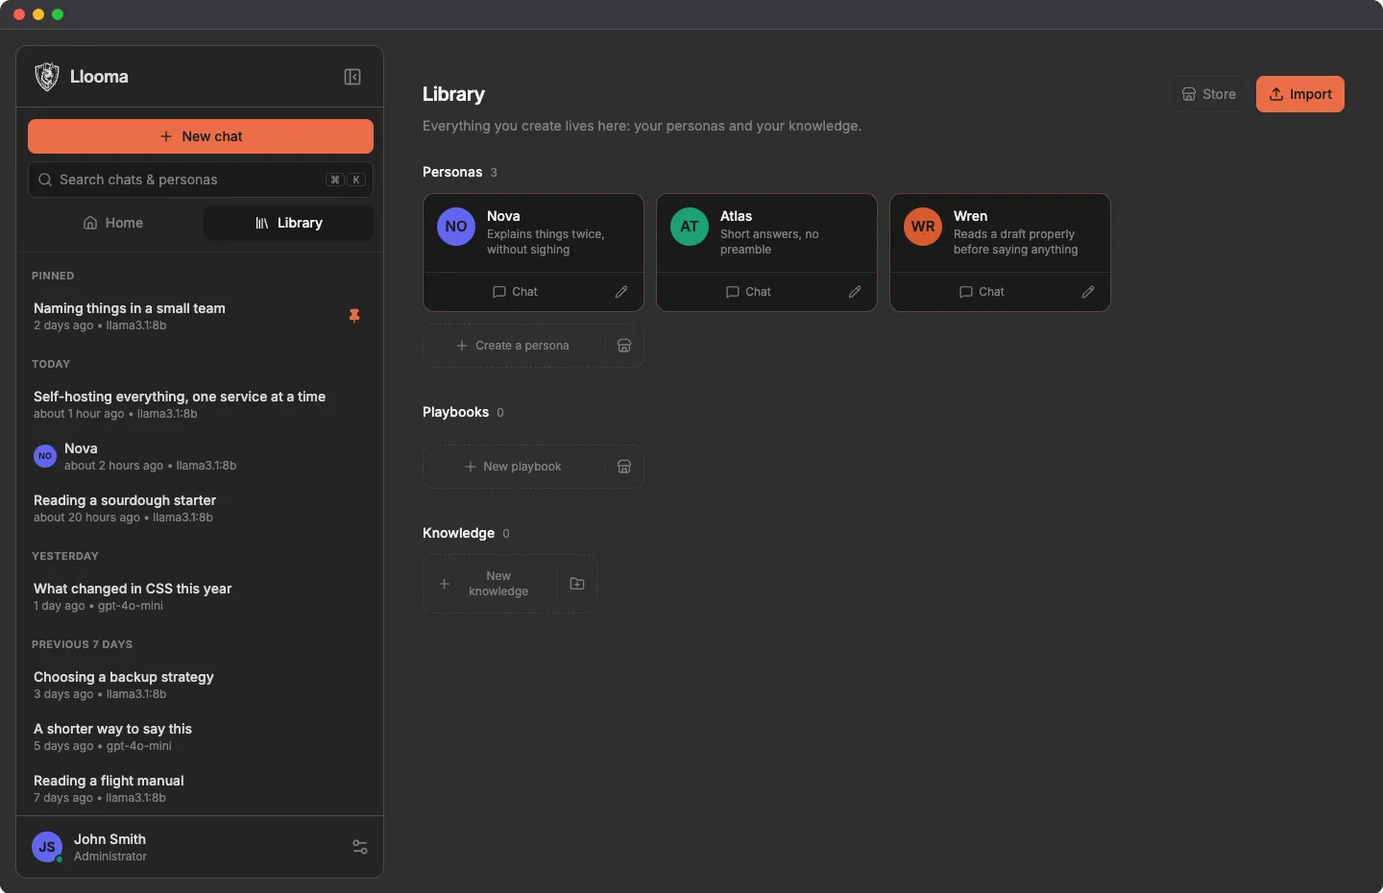
Task: Edit the Nova persona with pencil icon
Action: point(621,292)
